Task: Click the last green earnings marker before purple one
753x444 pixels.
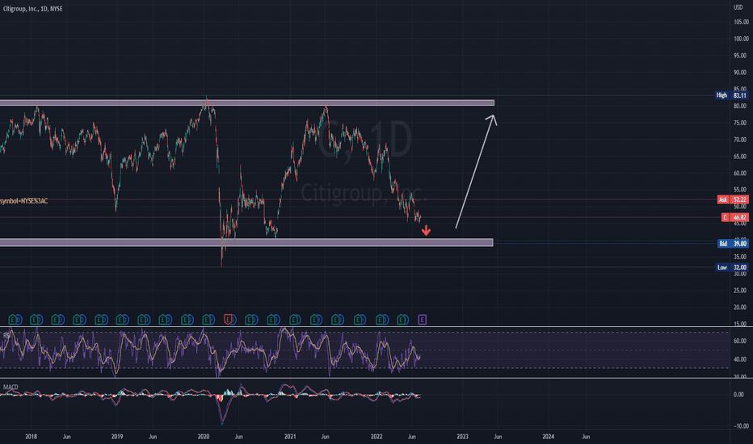Action: 402,319
